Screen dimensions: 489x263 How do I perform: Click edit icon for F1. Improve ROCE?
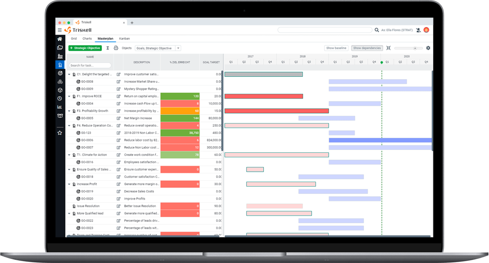point(118,96)
